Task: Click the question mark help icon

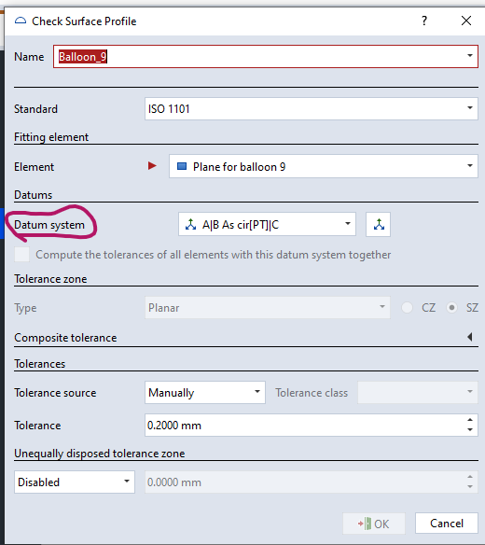Action: click(424, 21)
